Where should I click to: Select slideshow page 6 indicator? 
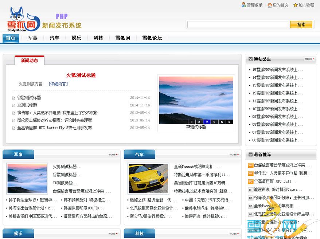coord(229,122)
